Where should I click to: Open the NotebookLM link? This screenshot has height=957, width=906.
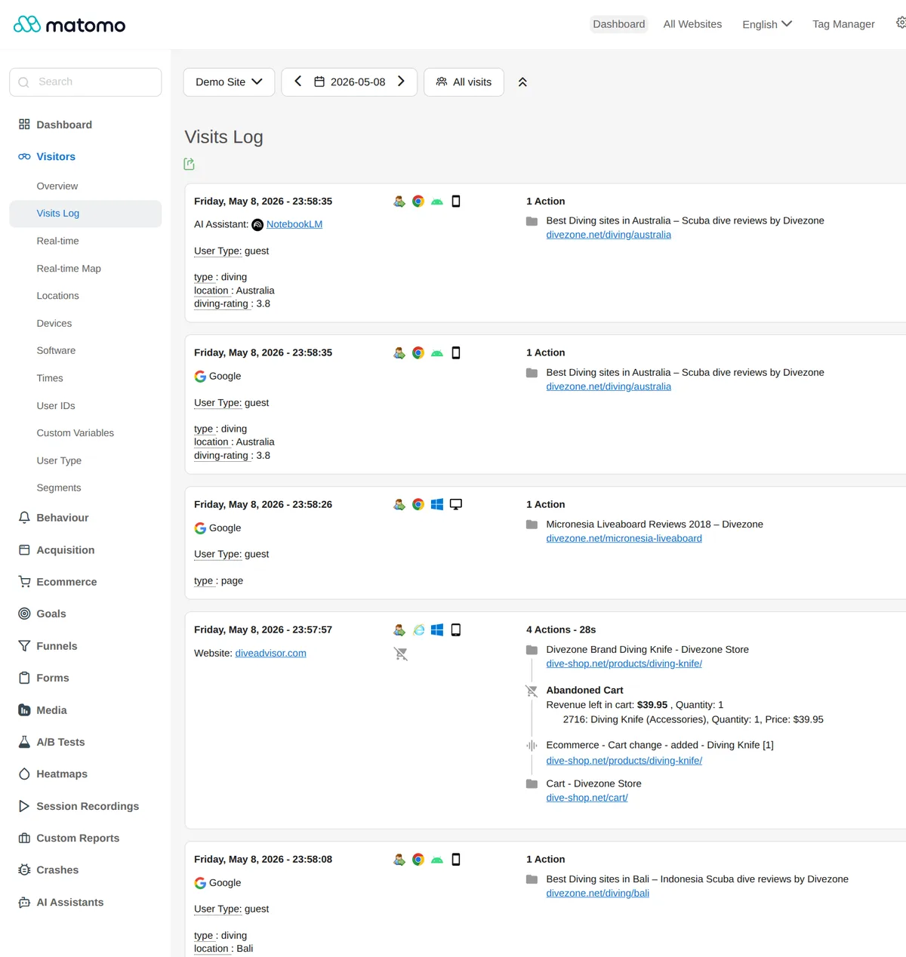[x=294, y=224]
